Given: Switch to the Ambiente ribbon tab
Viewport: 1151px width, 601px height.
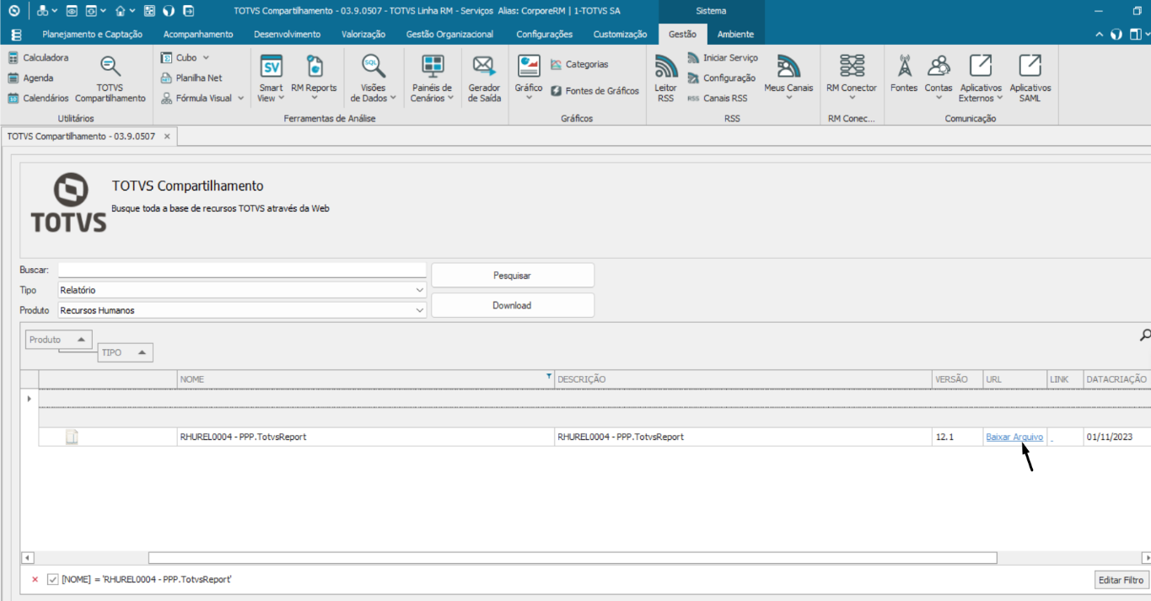Looking at the screenshot, I should click(x=735, y=35).
